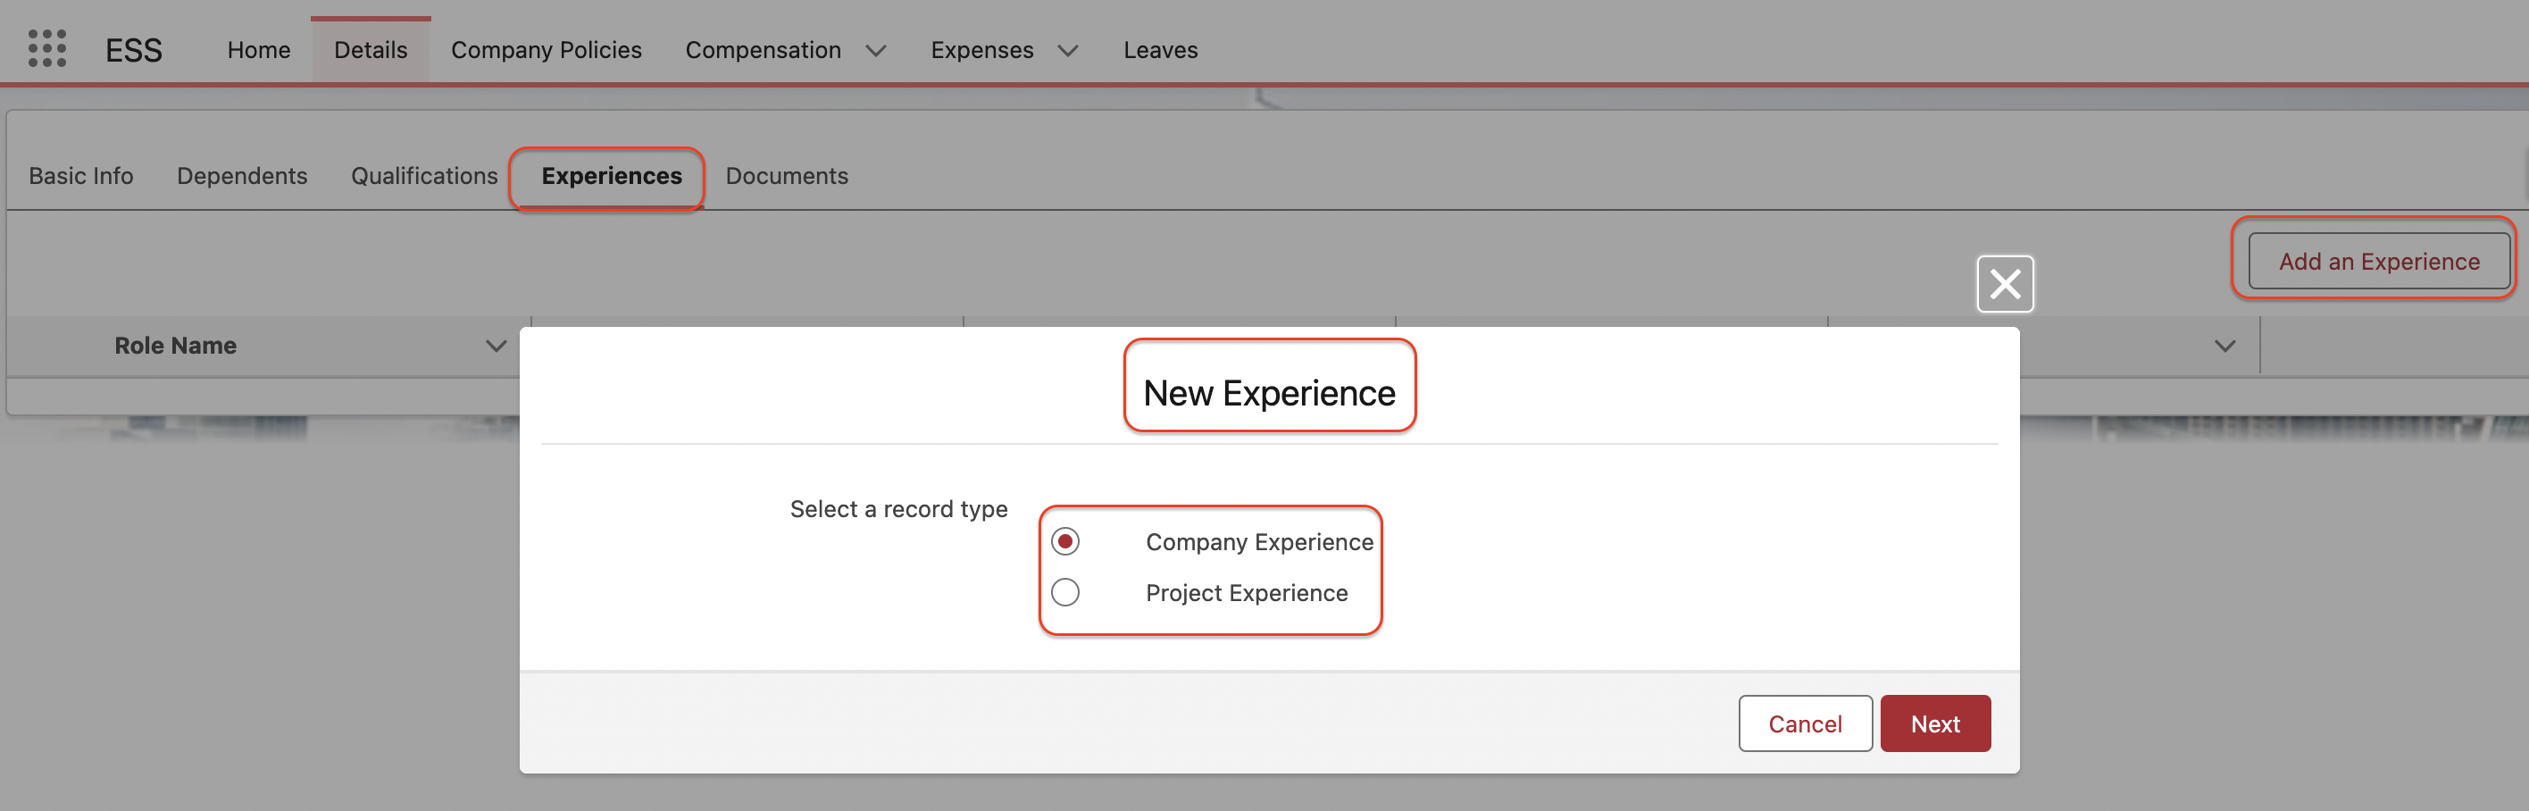Switch to Dependents subtab

tap(241, 176)
